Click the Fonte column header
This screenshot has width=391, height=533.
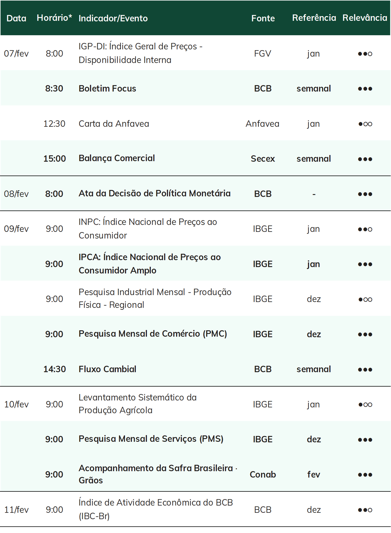[x=263, y=18]
